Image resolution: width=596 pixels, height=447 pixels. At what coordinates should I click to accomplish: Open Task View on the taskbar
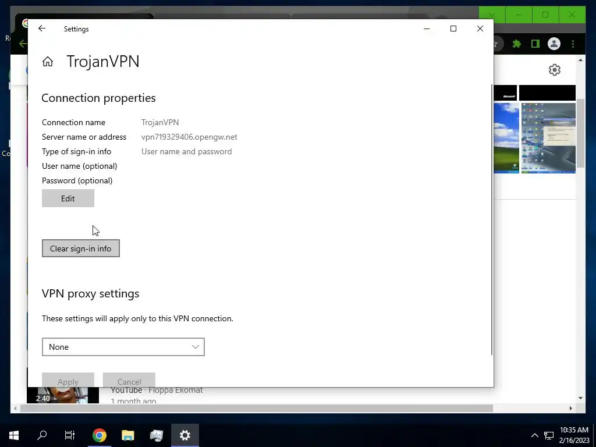[x=70, y=435]
